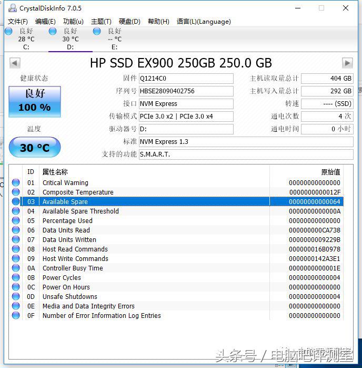Click status orb of Composite Temperature row
This screenshot has width=362, height=368.
point(16,192)
